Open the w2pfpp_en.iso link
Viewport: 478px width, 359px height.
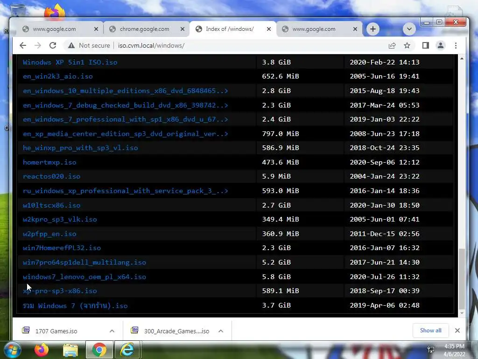tap(49, 234)
